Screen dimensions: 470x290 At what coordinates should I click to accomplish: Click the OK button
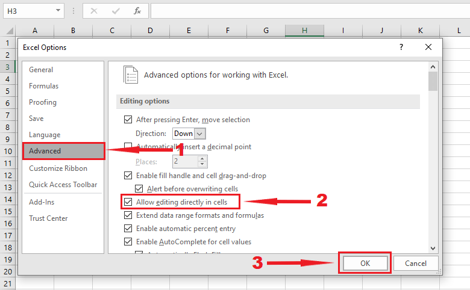(x=365, y=263)
